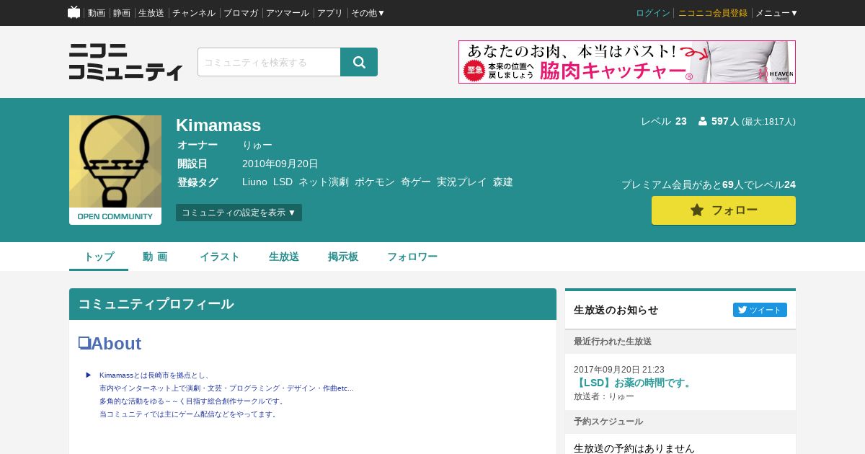Focus the community search field

pos(269,62)
